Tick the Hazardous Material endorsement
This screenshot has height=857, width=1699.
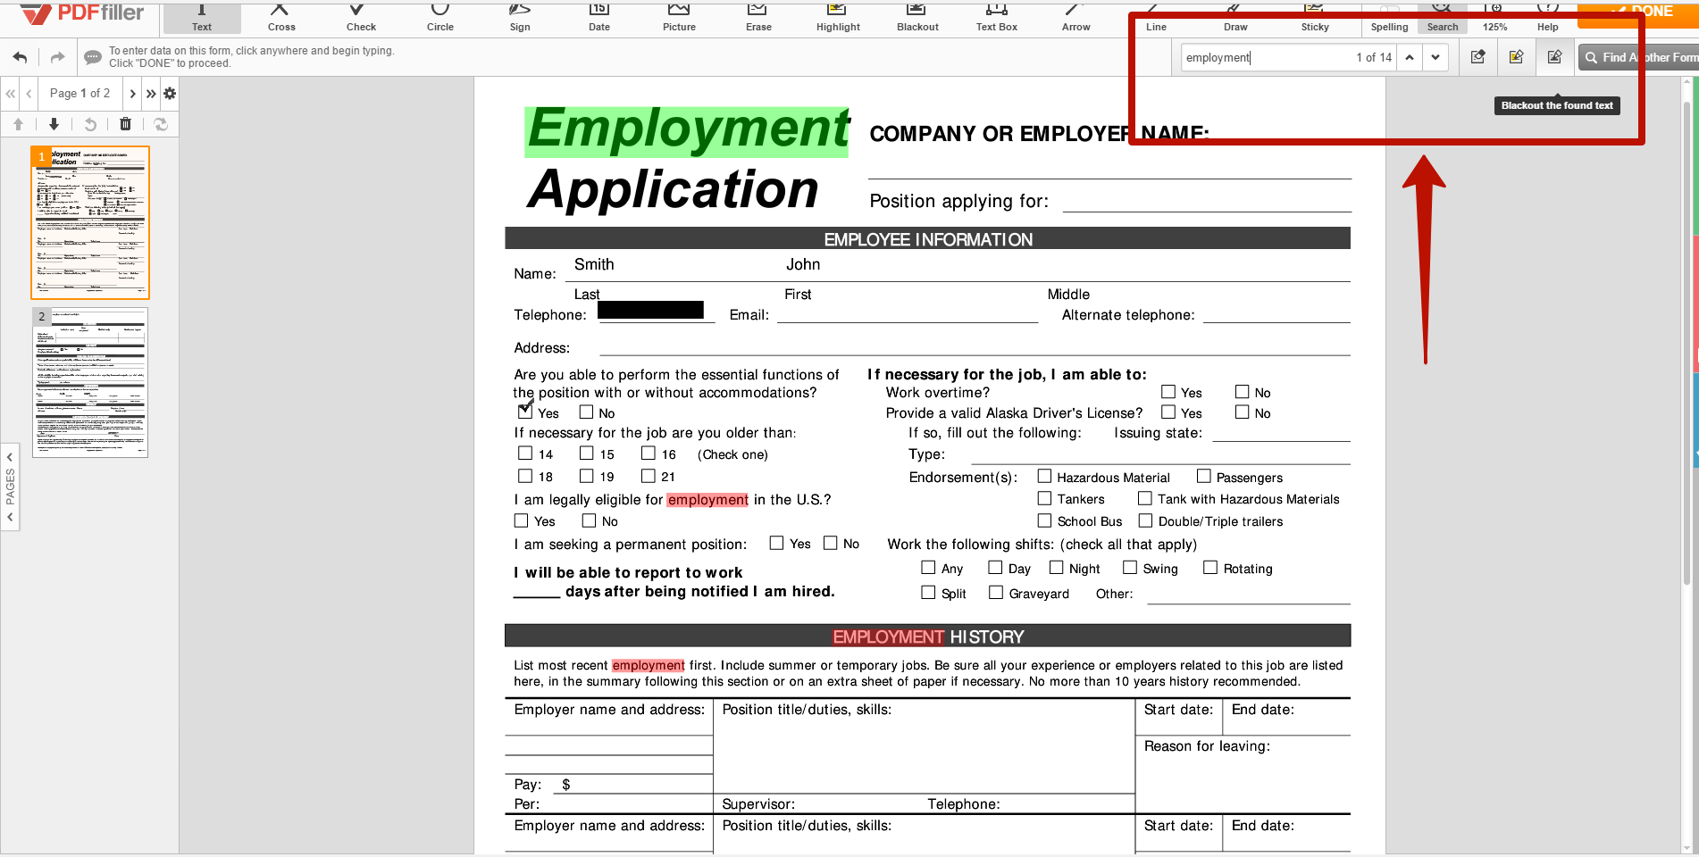pyautogui.click(x=1044, y=476)
